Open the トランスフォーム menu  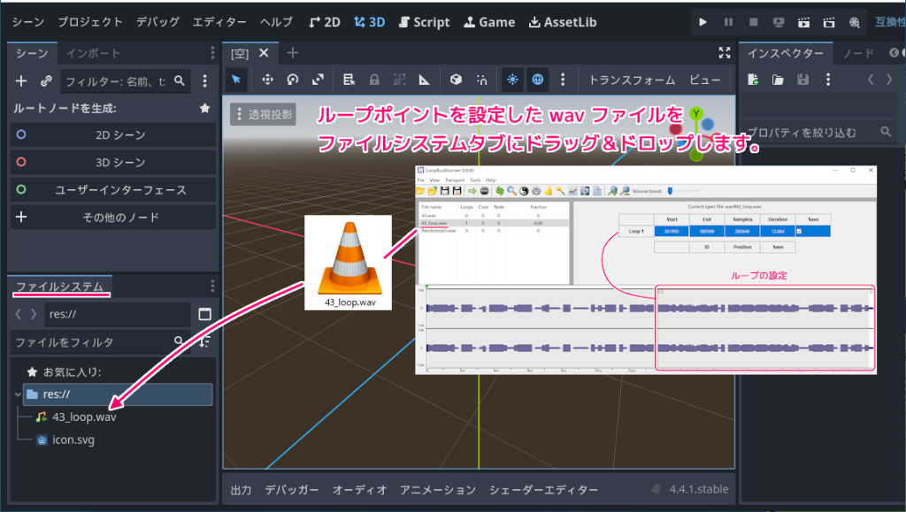tap(632, 80)
